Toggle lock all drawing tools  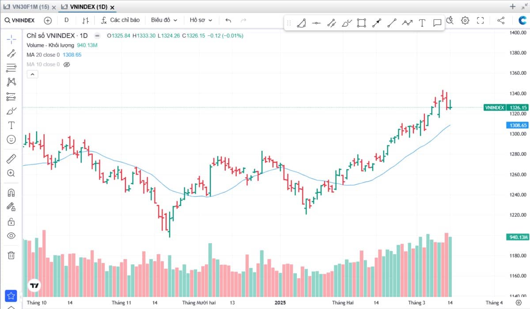[11, 221]
